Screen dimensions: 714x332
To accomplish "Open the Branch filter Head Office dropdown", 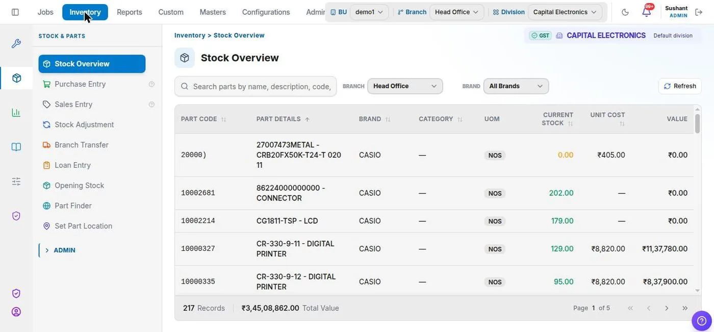I will click(405, 86).
